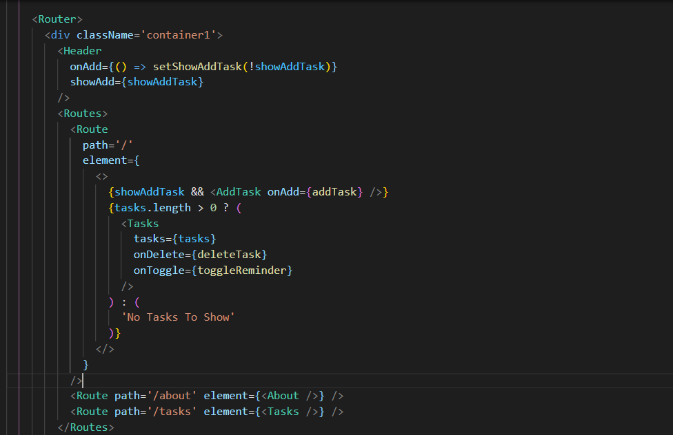Click the opening Routes tag
The width and height of the screenshot is (673, 435).
coord(83,114)
